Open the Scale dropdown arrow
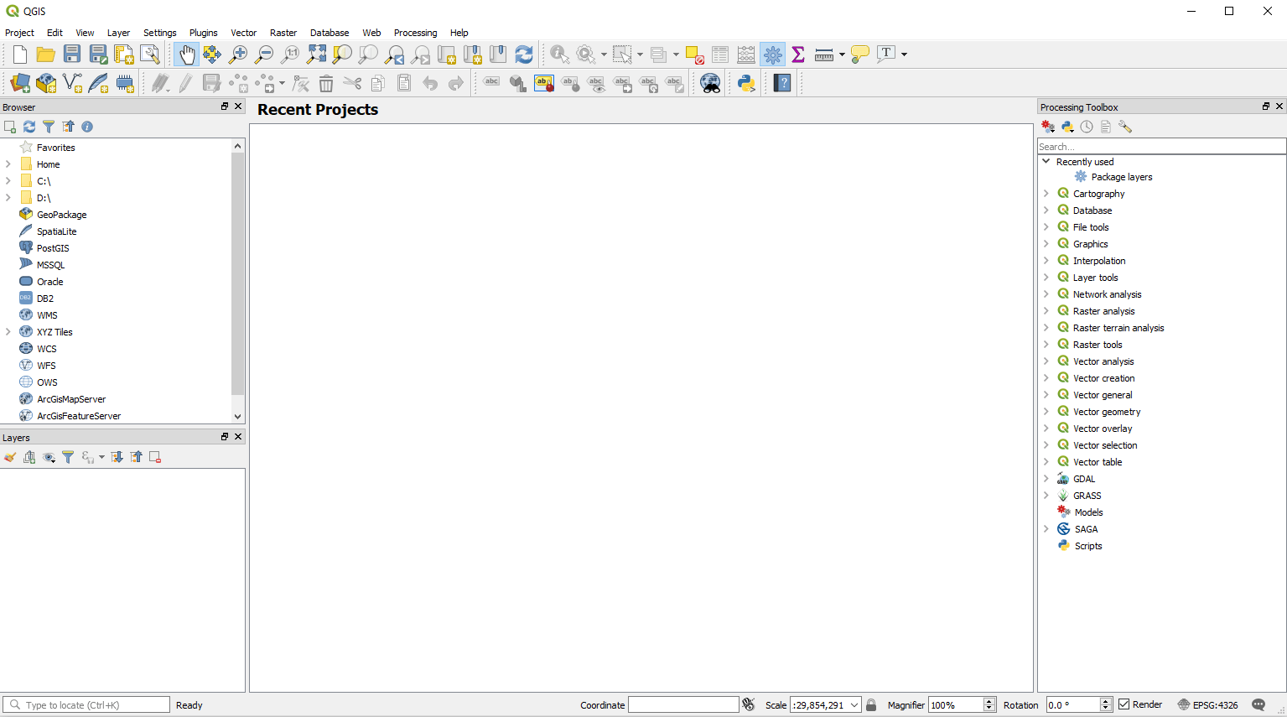Screen dimensions: 1287x717 [x=854, y=705]
